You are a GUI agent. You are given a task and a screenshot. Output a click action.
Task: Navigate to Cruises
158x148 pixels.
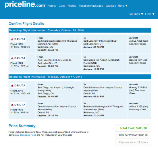[111, 6]
